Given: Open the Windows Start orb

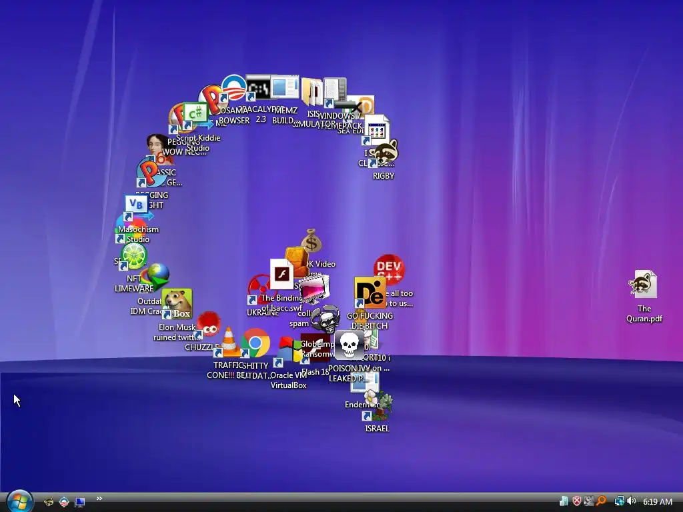Looking at the screenshot, I should 19,501.
